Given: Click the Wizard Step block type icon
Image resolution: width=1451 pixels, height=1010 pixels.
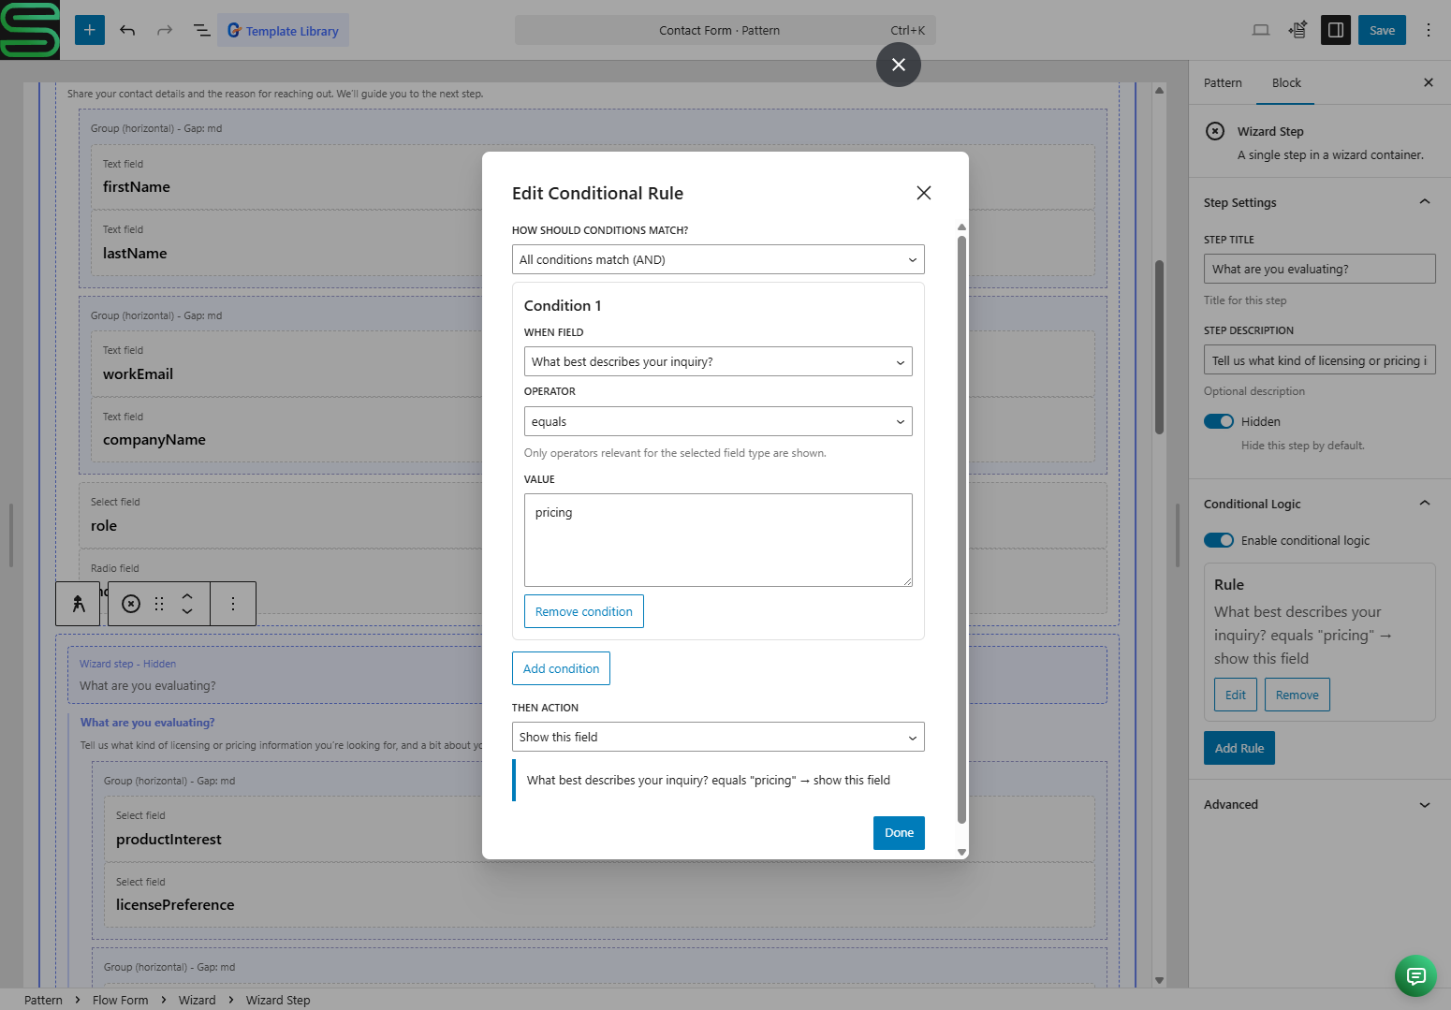Looking at the screenshot, I should point(131,604).
